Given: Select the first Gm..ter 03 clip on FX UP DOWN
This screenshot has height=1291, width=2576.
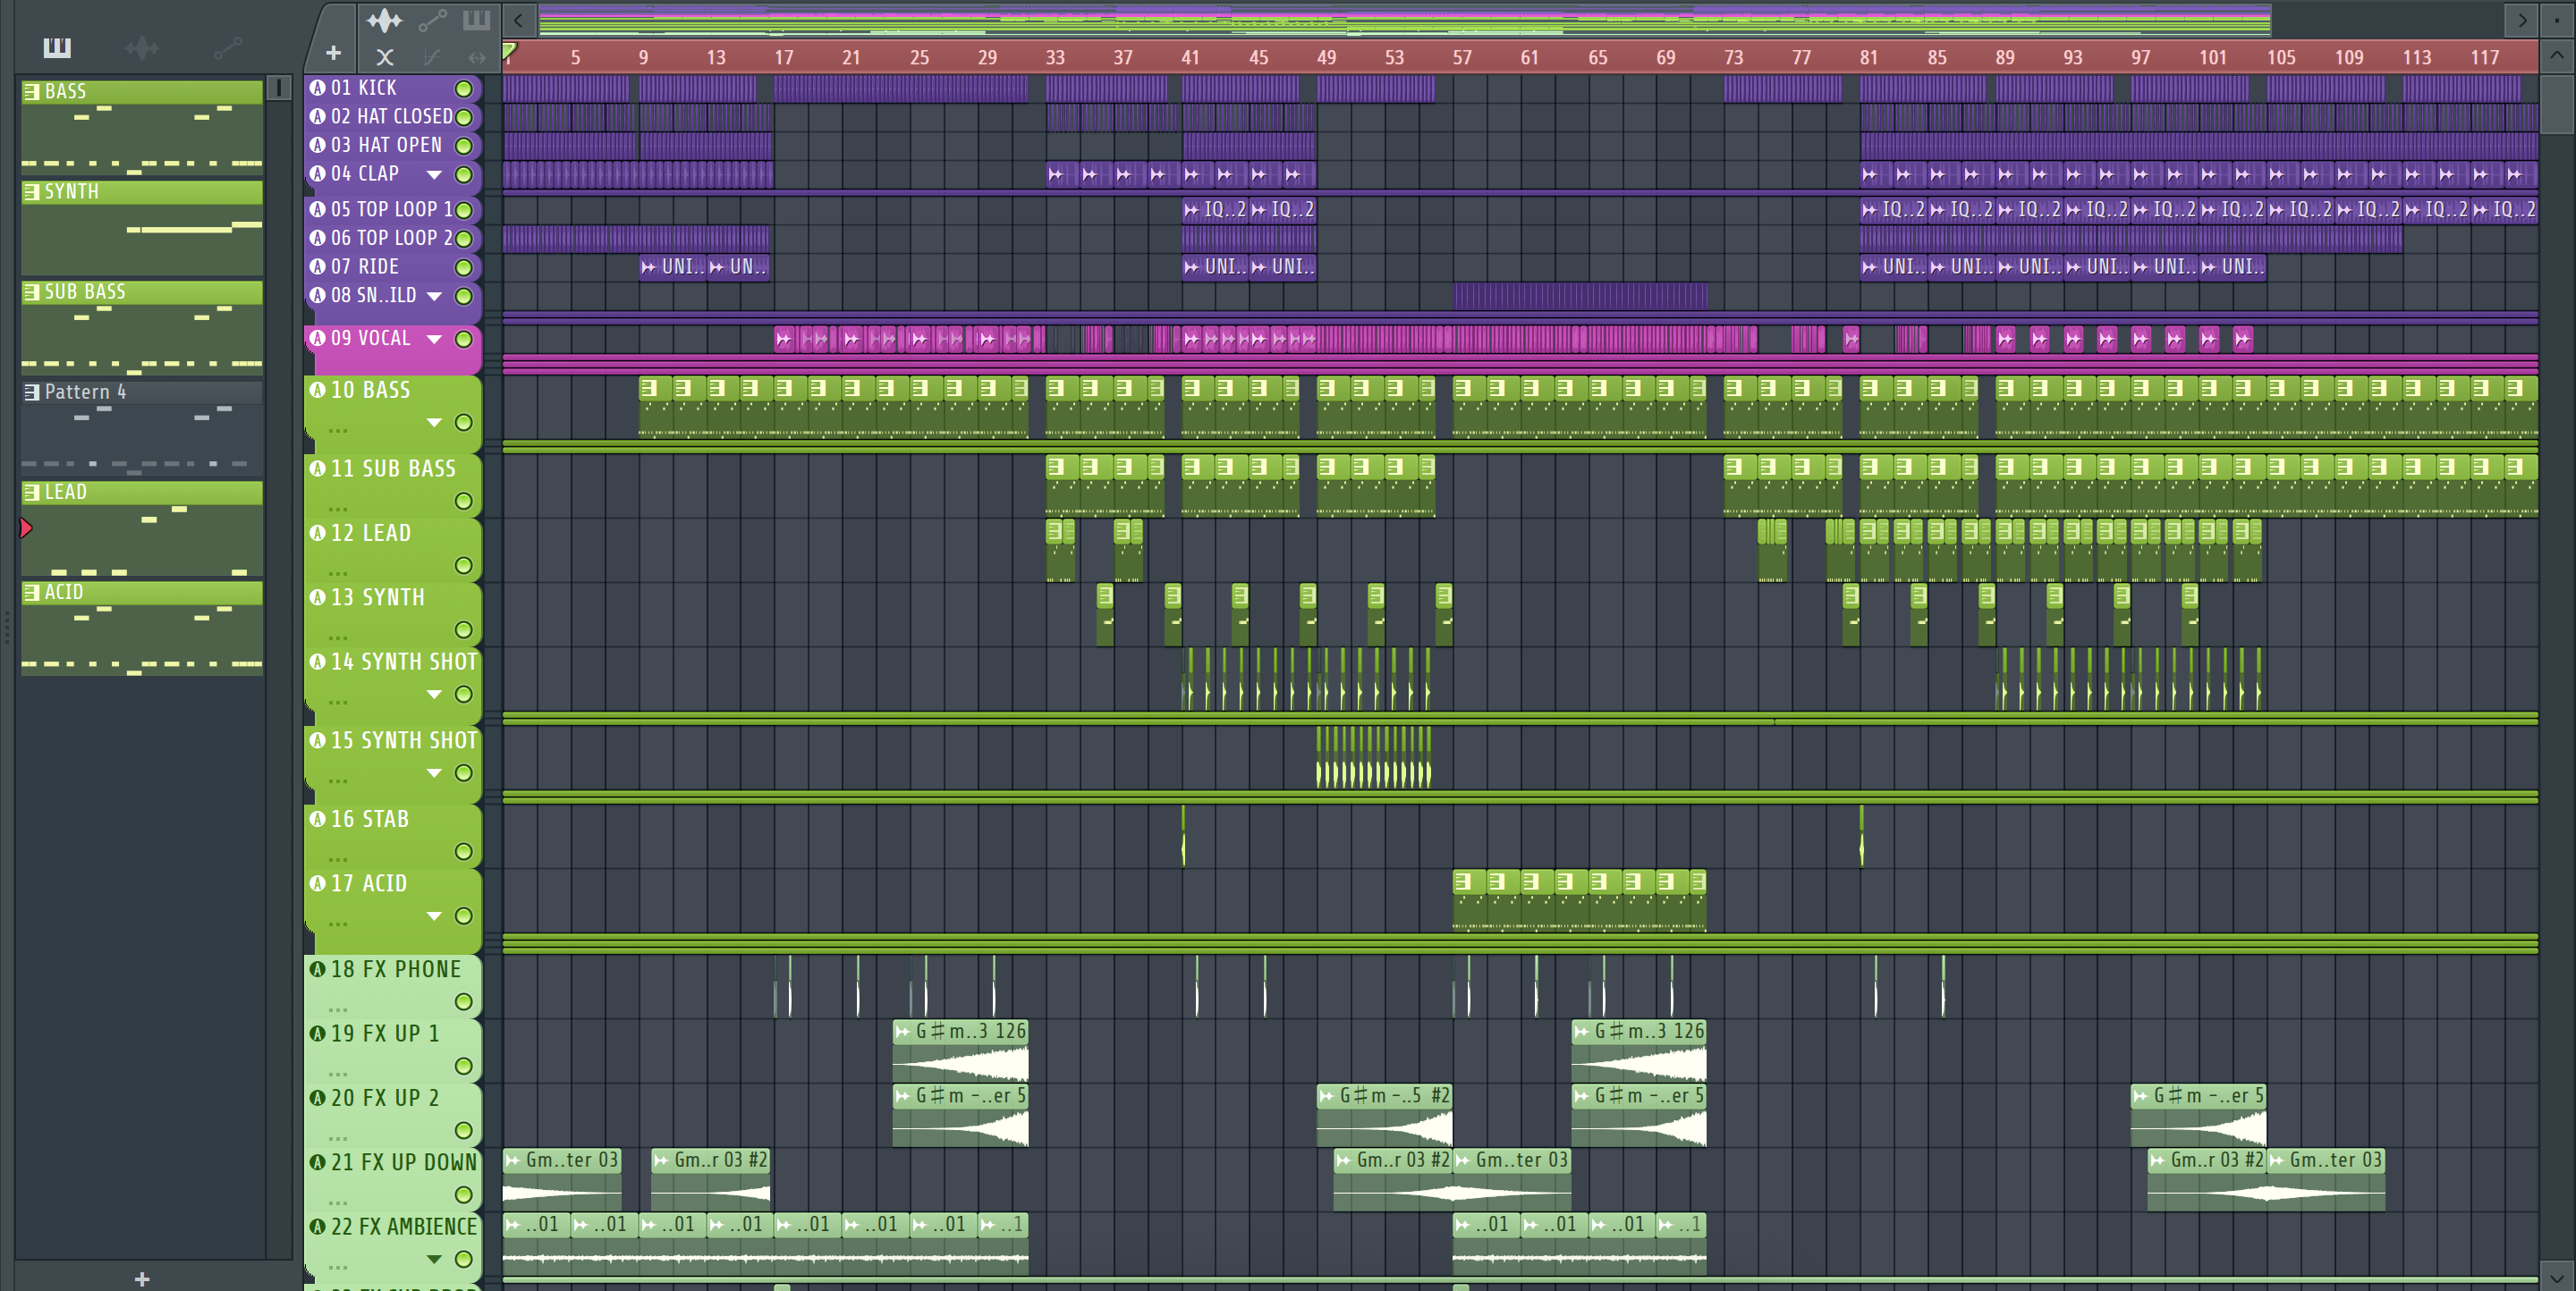Looking at the screenshot, I should click(x=562, y=1179).
